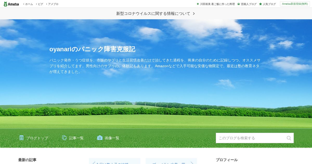Go to ホーム in the top bar

coord(29,4)
